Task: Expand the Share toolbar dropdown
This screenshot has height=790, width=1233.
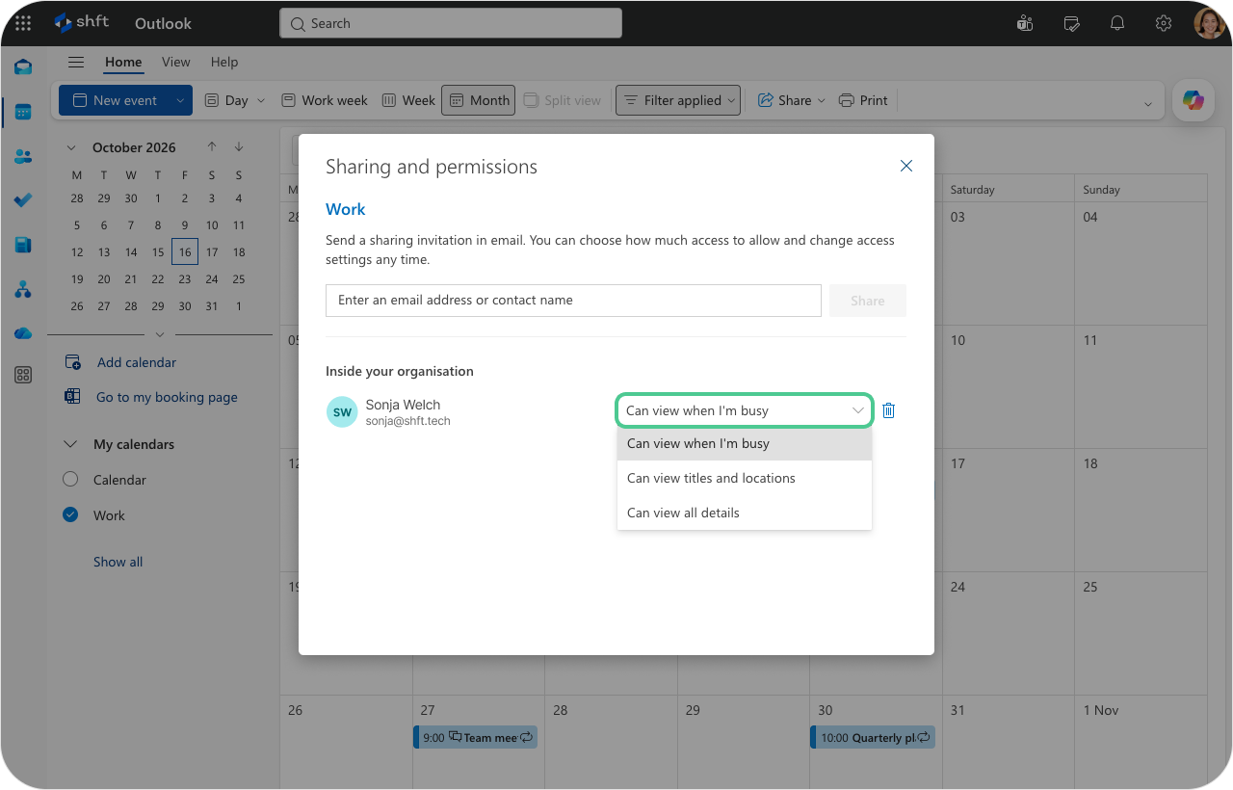Action: click(822, 100)
